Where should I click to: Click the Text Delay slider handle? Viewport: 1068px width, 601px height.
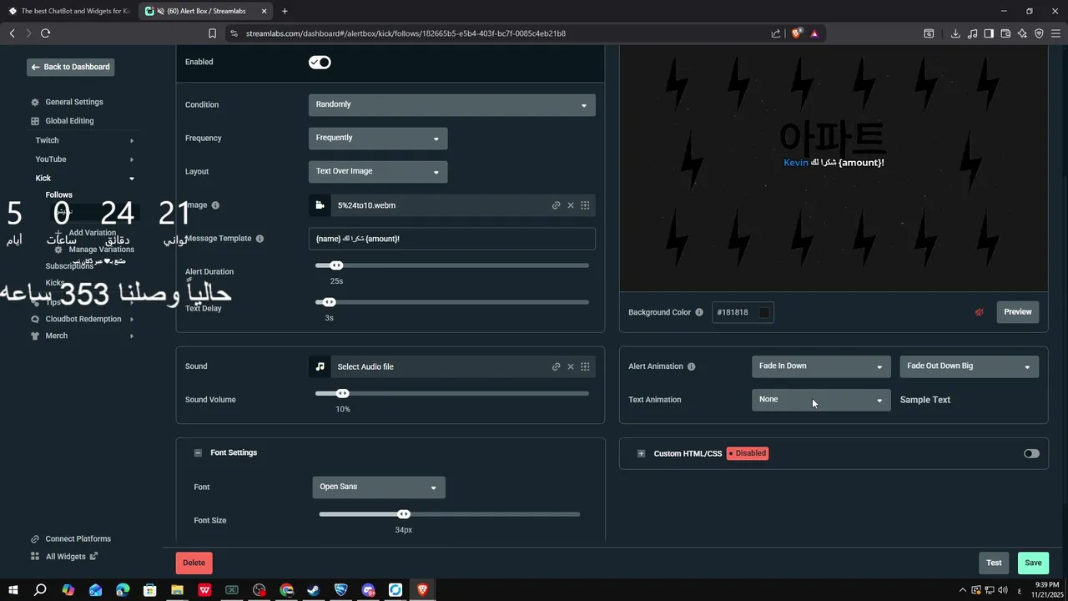(329, 302)
